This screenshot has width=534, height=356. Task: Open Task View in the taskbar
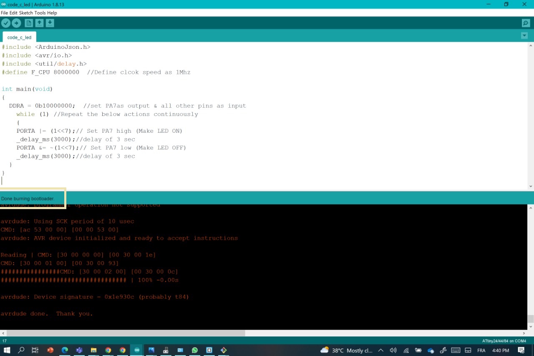click(x=35, y=350)
